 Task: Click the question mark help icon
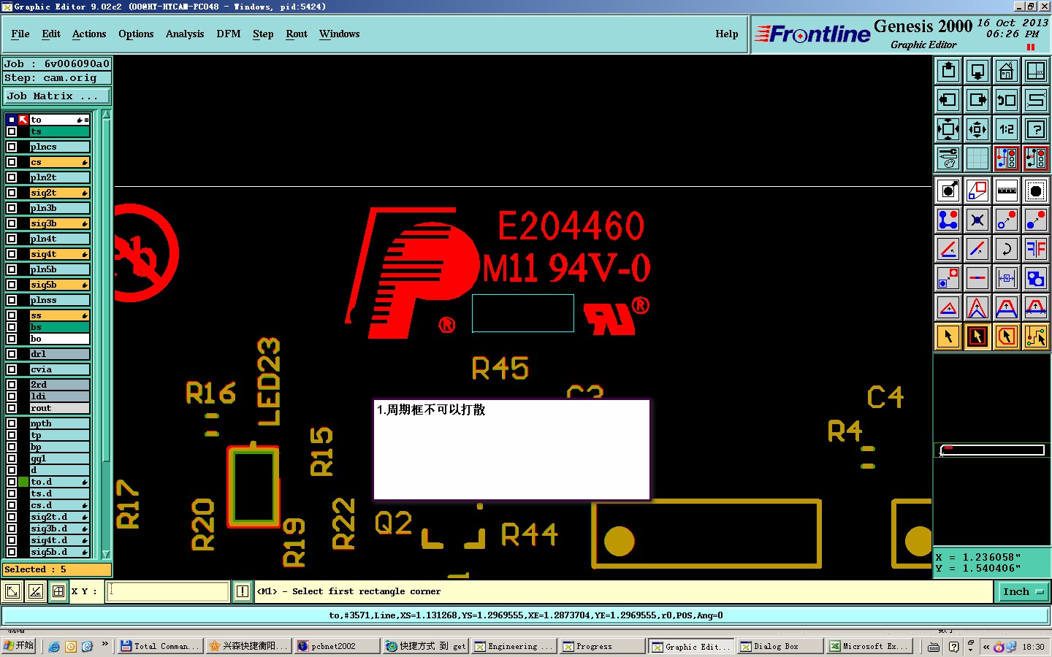(x=1036, y=129)
